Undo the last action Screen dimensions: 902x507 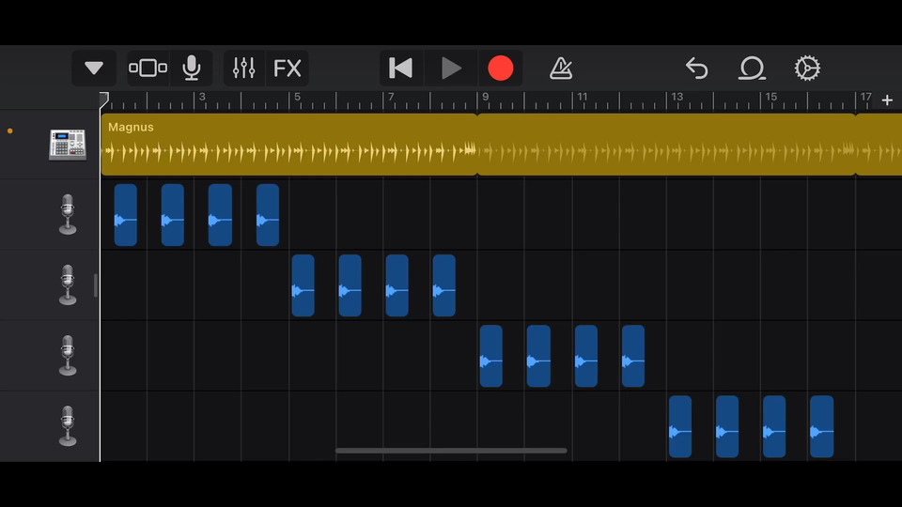coord(696,69)
